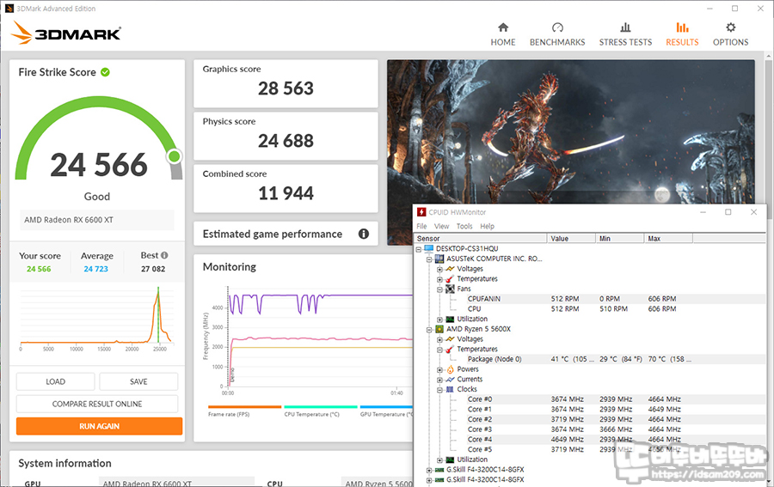The height and width of the screenshot is (487, 774).
Task: Click the Value column header
Action: tap(571, 239)
